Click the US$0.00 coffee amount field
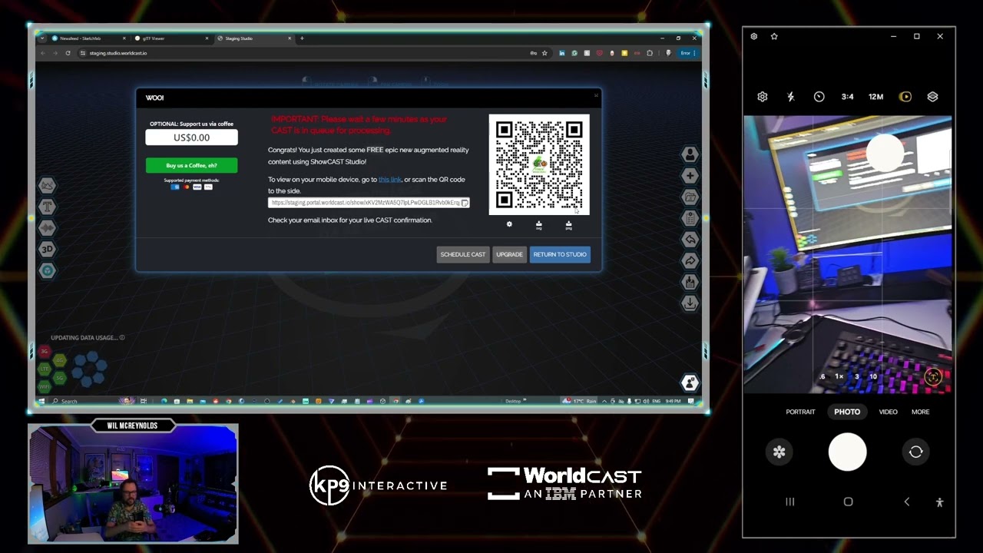This screenshot has width=983, height=553. [191, 137]
